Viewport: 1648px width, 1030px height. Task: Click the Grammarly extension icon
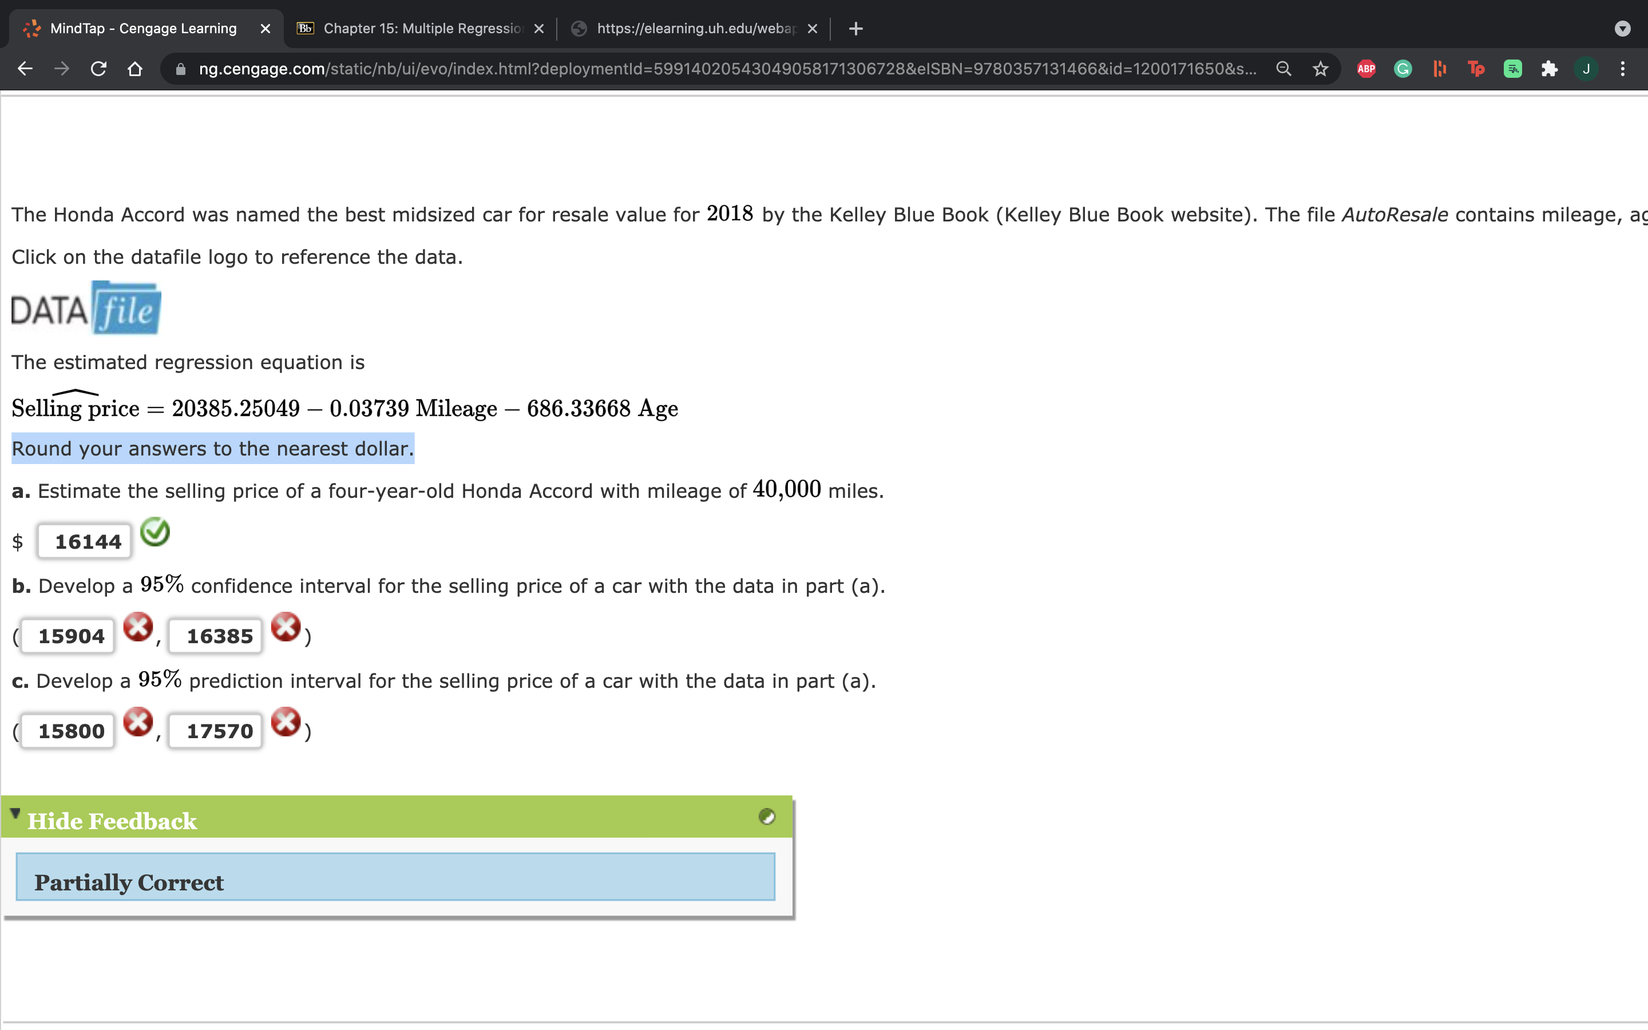click(1402, 69)
